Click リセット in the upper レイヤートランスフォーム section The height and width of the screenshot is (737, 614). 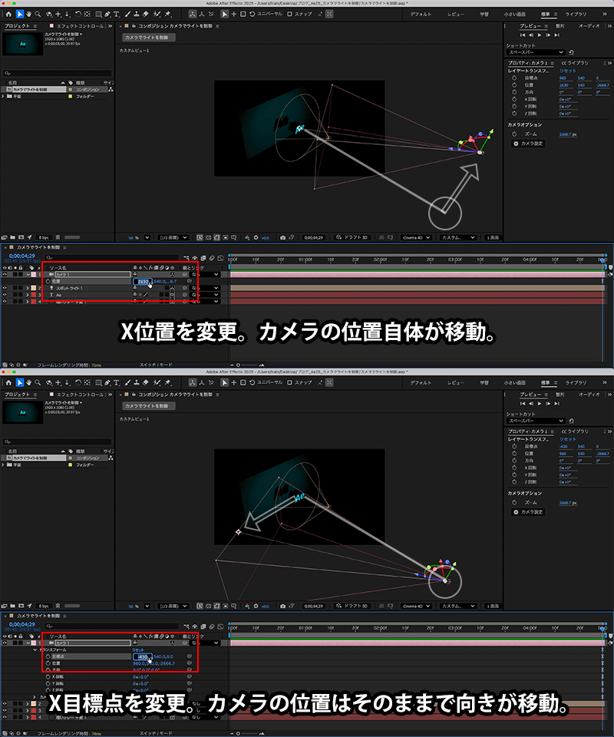coord(568,70)
